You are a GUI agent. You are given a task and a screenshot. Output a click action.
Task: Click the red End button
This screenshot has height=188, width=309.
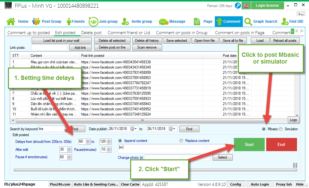[281, 145]
